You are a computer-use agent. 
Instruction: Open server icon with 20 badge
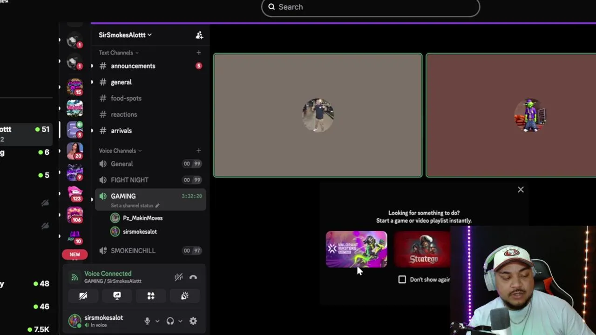coord(75,151)
